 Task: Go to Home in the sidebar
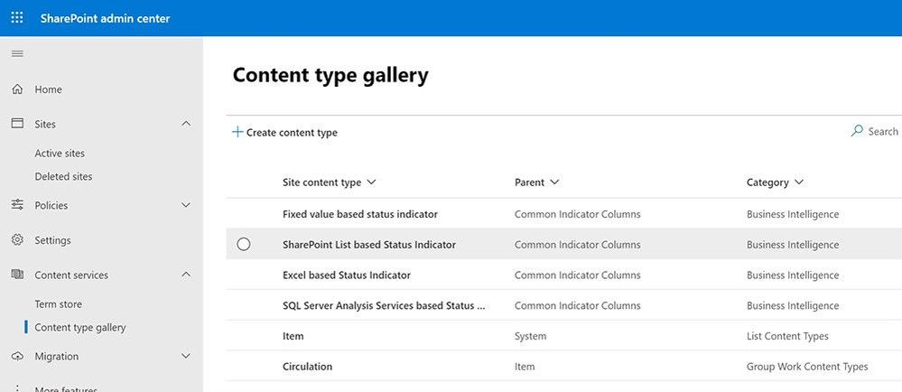coord(49,89)
